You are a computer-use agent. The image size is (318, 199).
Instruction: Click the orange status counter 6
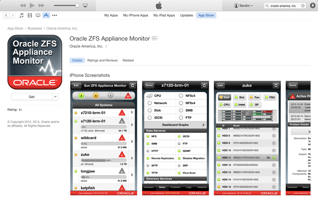point(96,96)
